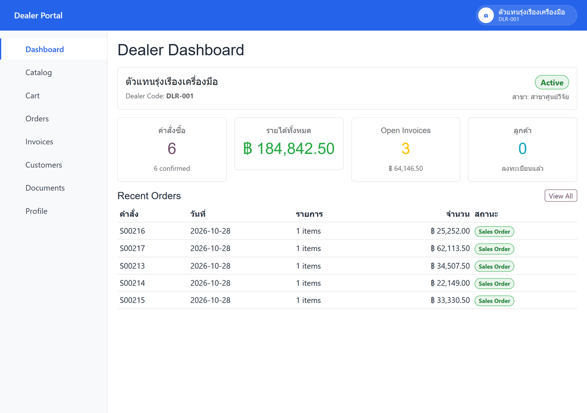
Task: Select order number S00216
Action: click(133, 231)
